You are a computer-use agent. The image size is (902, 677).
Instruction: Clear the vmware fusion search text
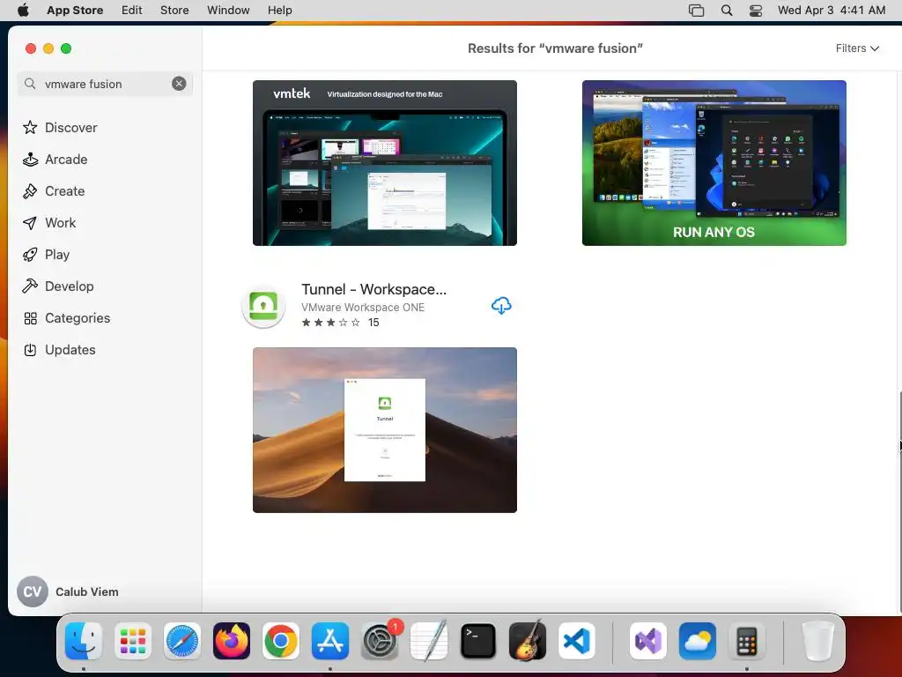(179, 84)
